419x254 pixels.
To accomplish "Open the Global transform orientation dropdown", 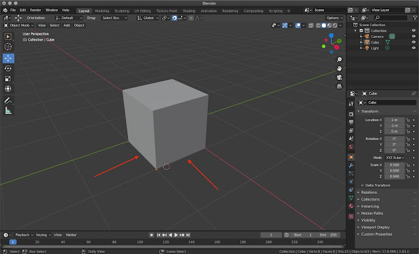I will (x=148, y=18).
